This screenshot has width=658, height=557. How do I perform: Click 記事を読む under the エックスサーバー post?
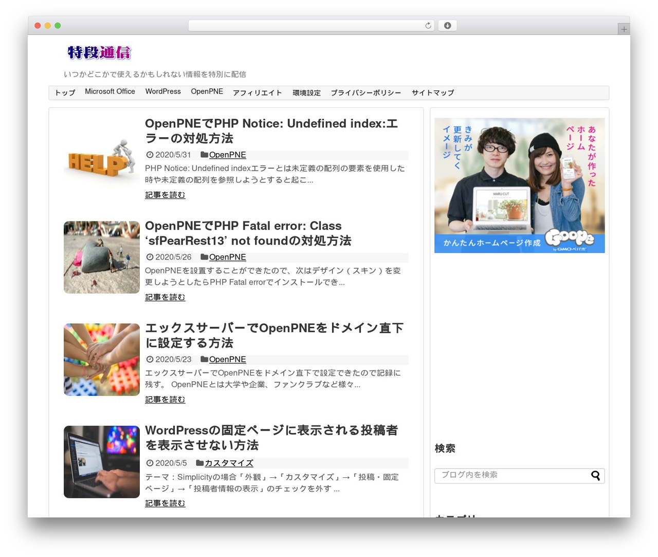165,400
